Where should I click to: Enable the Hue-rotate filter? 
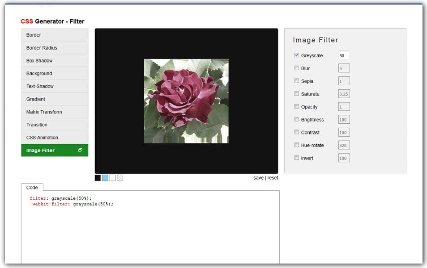pyautogui.click(x=297, y=145)
